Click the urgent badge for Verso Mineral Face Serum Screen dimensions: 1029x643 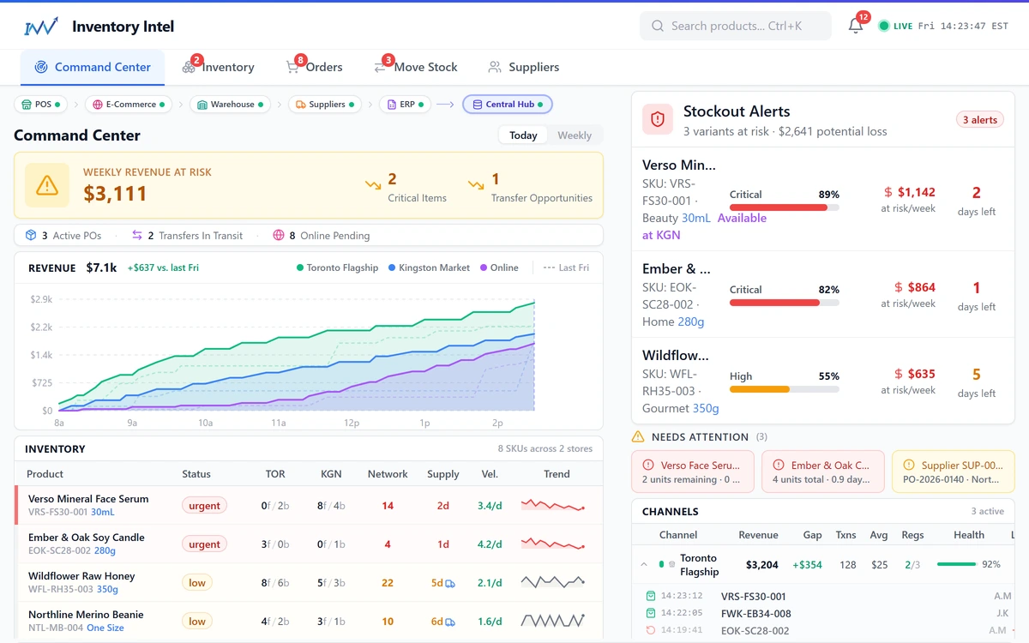[x=204, y=506]
